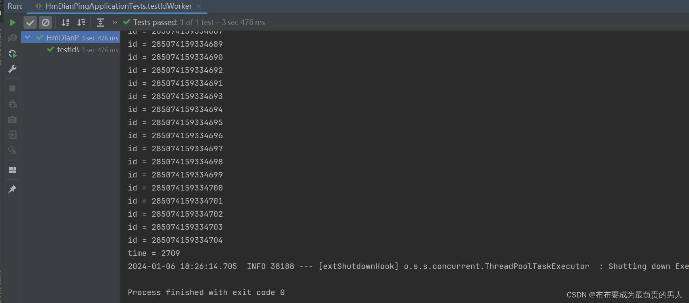This screenshot has width=689, height=303.
Task: Click the line 'id = 285074159334689'
Action: click(175, 44)
